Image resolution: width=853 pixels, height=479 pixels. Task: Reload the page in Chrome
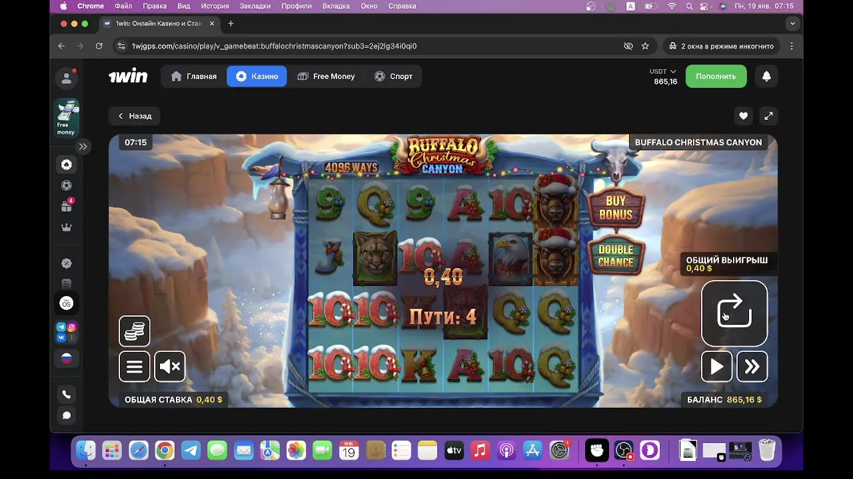tap(99, 46)
